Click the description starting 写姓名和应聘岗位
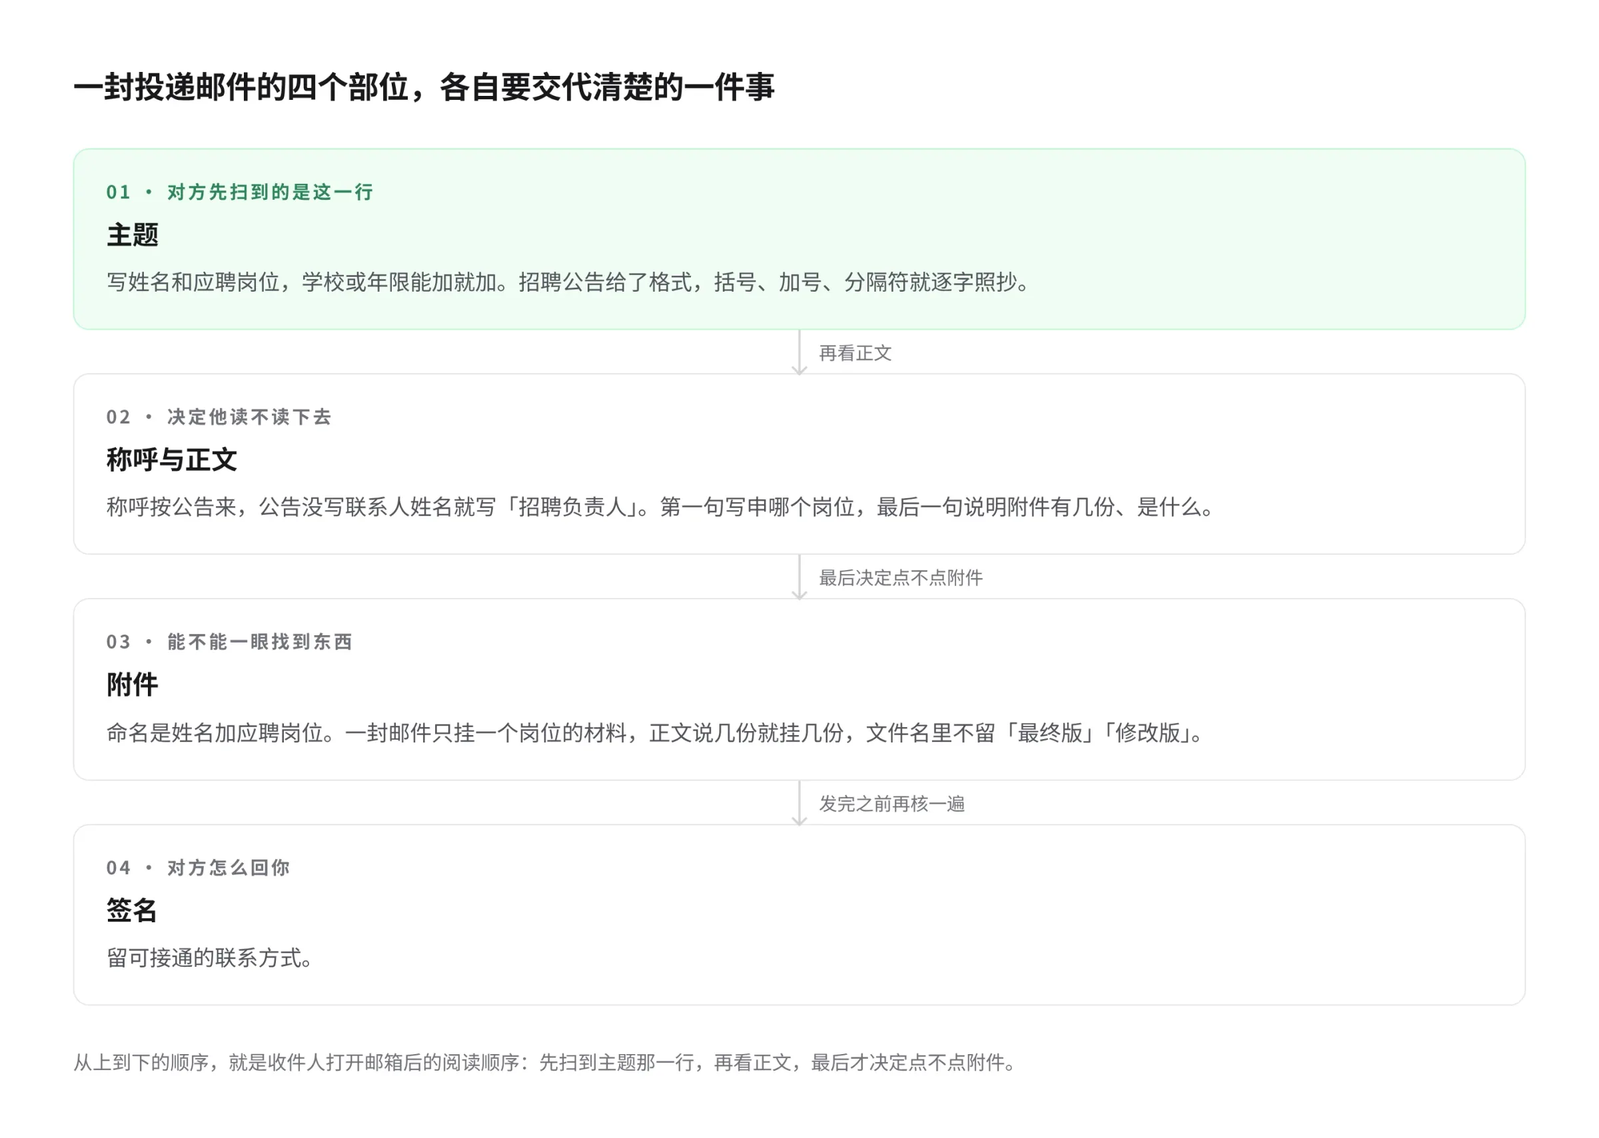Image resolution: width=1599 pixels, height=1138 pixels. coord(568,282)
